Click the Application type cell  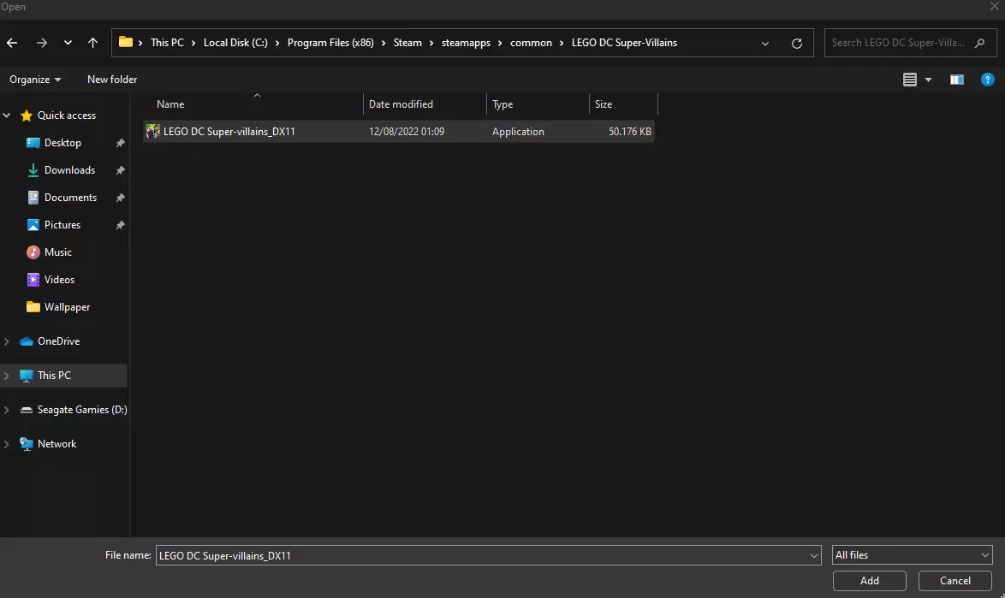pos(518,131)
